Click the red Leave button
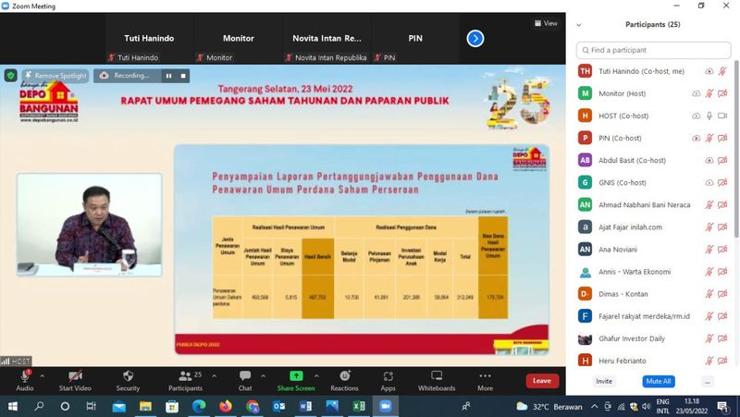This screenshot has height=417, width=740. 542,381
